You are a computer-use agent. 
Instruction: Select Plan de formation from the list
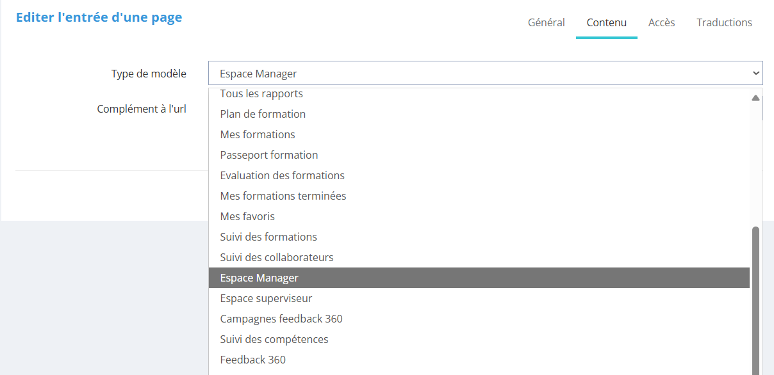(x=263, y=114)
